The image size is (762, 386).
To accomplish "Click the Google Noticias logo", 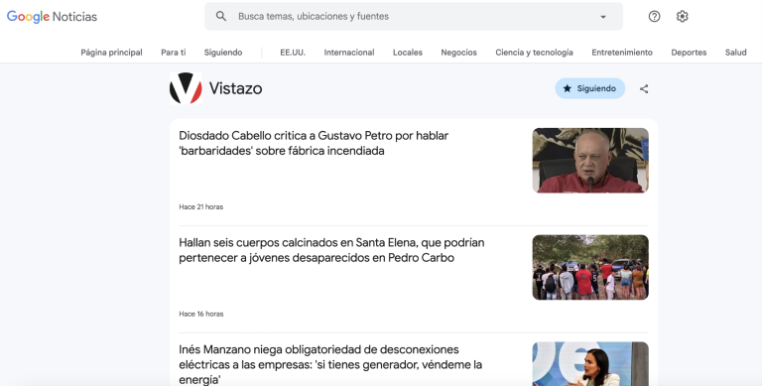I will pos(52,17).
